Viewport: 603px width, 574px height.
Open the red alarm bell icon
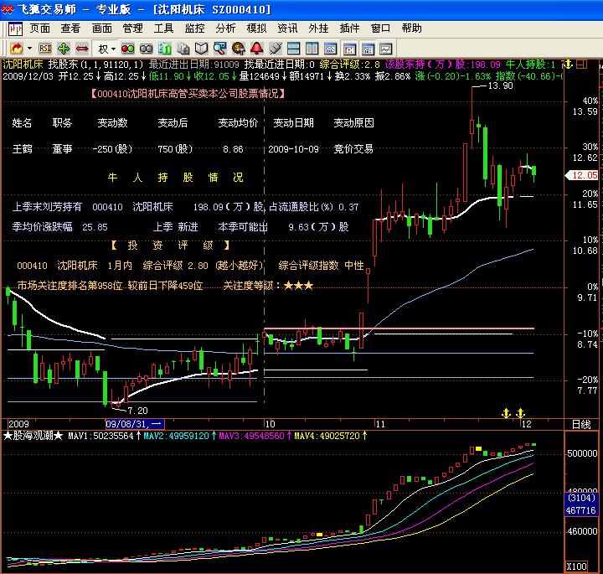(x=256, y=49)
